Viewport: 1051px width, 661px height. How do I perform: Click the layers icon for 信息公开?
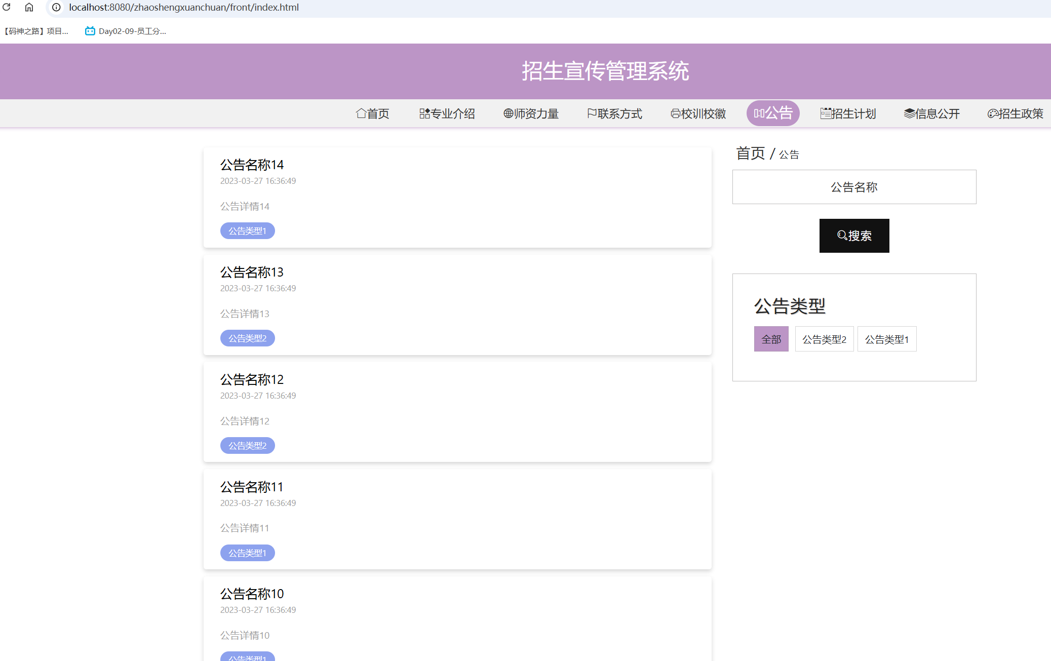coord(908,113)
